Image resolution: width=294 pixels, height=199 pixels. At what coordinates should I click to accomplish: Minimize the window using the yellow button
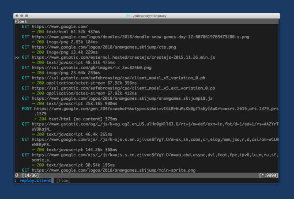tap(21, 15)
